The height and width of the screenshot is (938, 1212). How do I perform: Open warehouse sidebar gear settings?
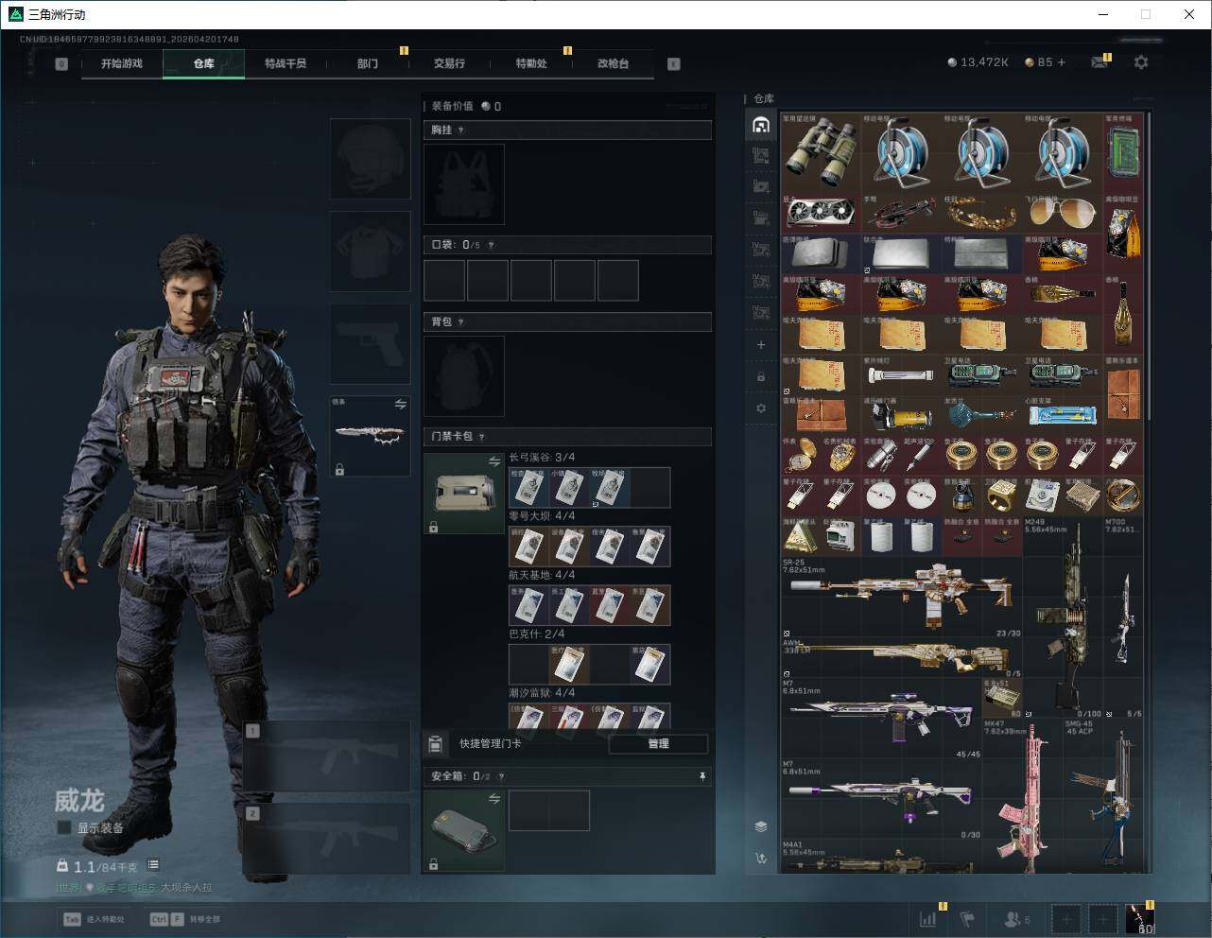pos(761,408)
